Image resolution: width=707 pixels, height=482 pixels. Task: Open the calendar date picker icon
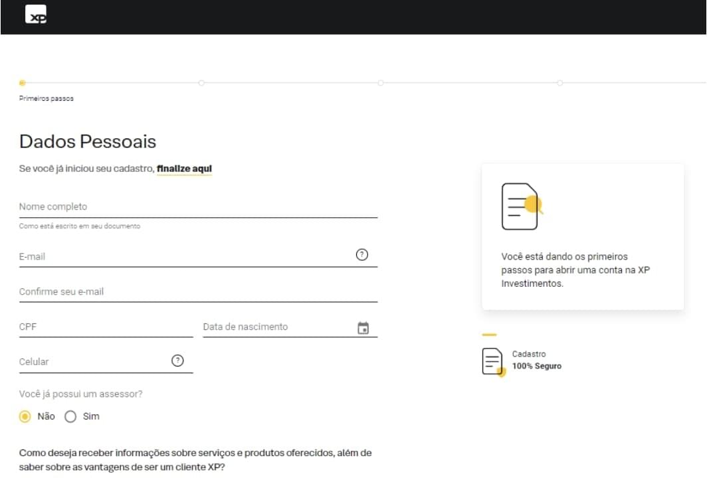(363, 328)
